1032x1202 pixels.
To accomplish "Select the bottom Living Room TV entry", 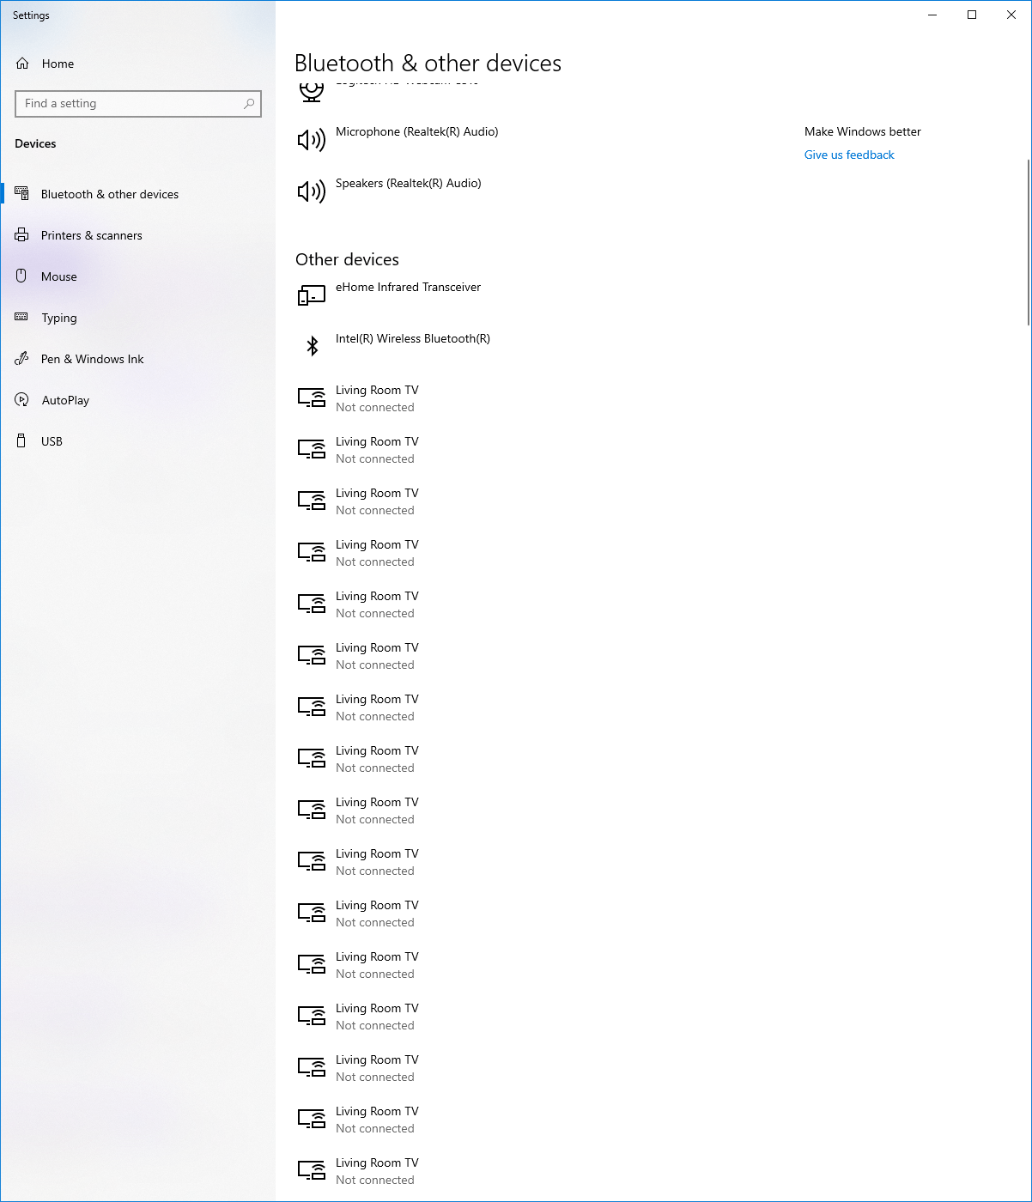I will (378, 1170).
